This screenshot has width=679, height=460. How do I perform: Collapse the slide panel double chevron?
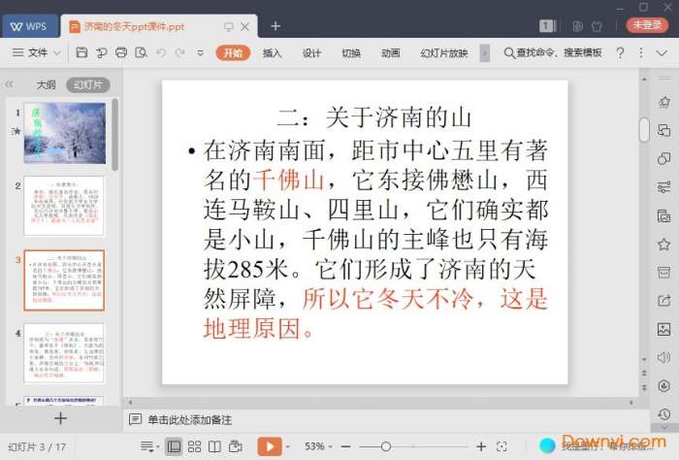pyautogui.click(x=9, y=84)
